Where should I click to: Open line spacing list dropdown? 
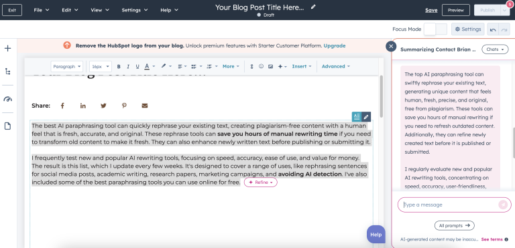pos(212,66)
